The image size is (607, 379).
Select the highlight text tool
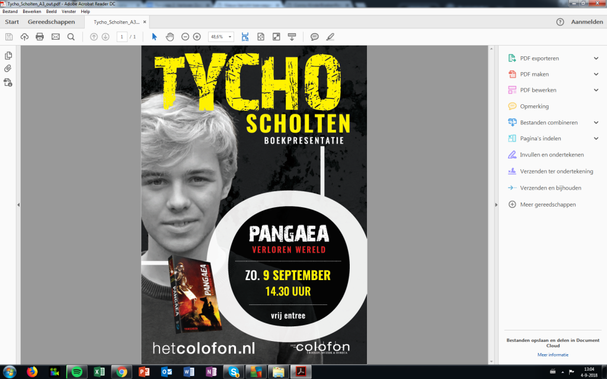click(330, 37)
